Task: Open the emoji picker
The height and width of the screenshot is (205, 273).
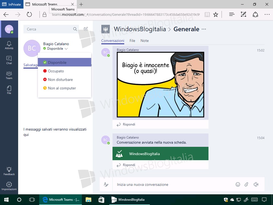Action: click(238, 184)
